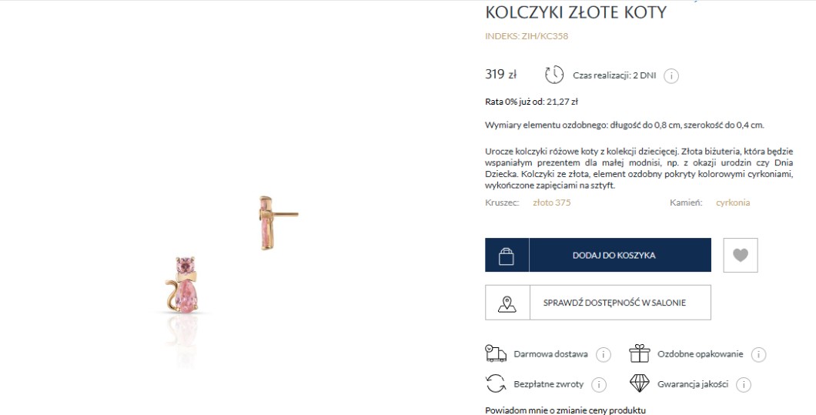The height and width of the screenshot is (415, 816).
Task: Click Sprawdź dostępność w salonie button
Action: pyautogui.click(x=619, y=303)
